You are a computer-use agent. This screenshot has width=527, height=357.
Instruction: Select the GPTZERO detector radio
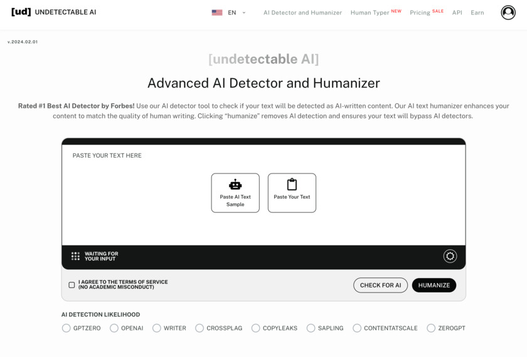pyautogui.click(x=67, y=328)
